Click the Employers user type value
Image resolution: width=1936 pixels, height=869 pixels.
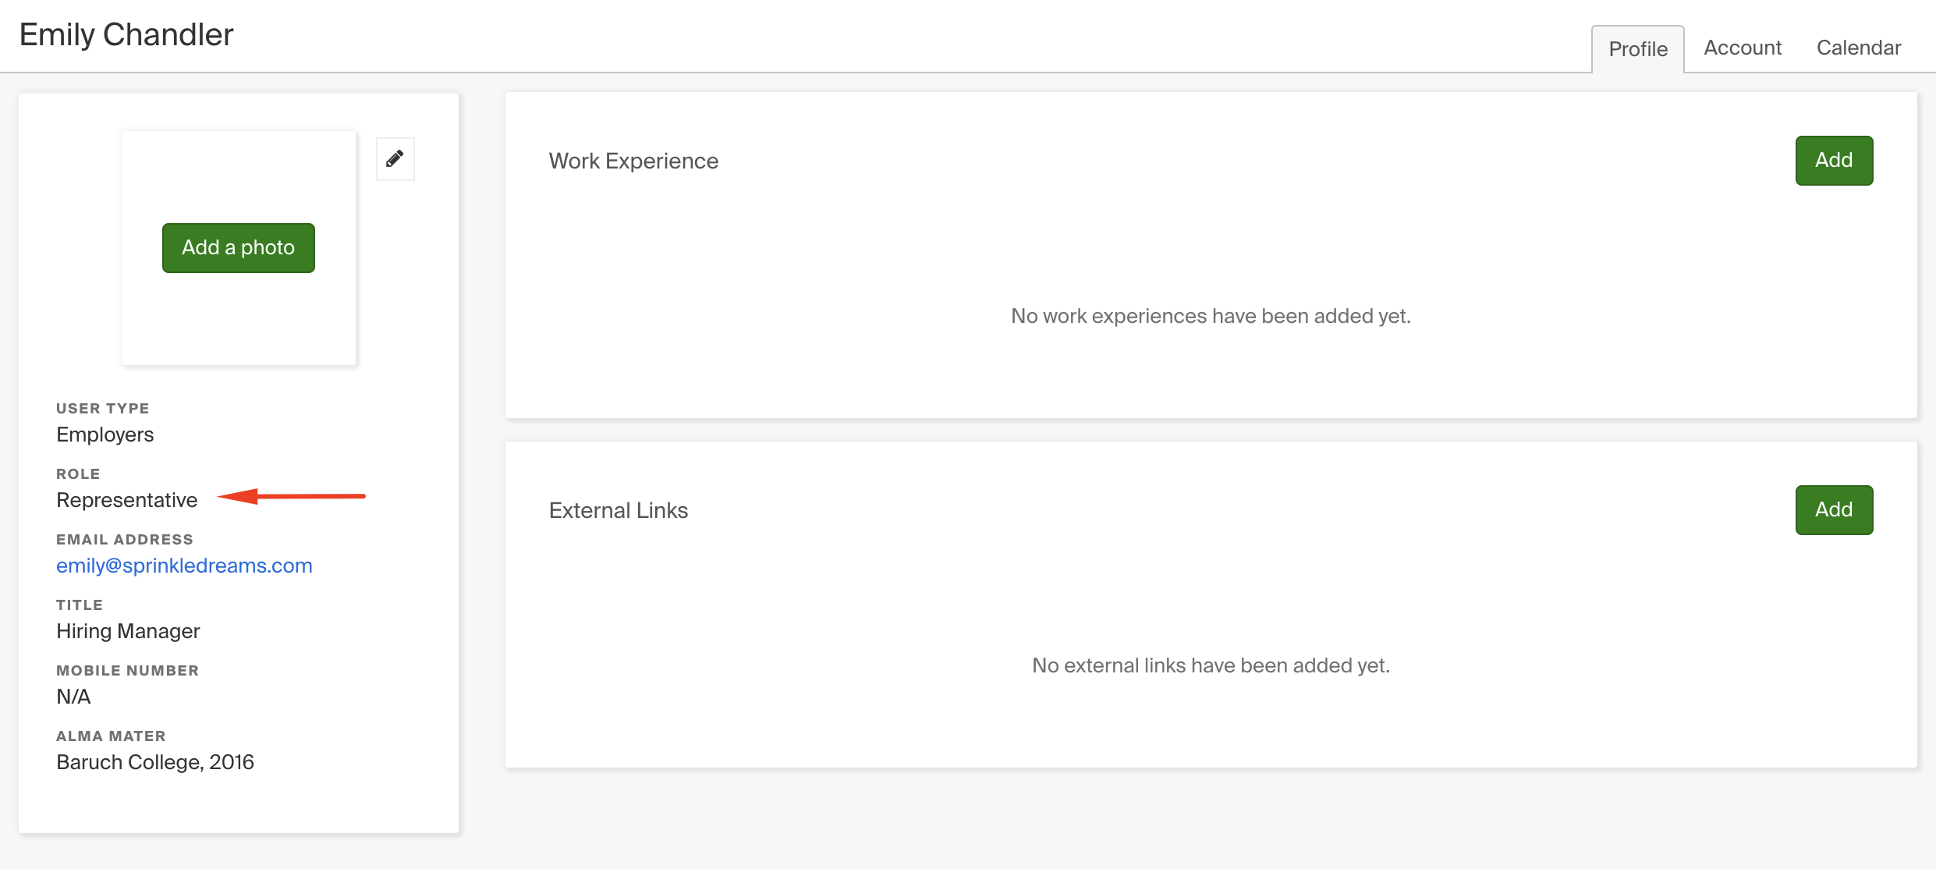(x=105, y=434)
